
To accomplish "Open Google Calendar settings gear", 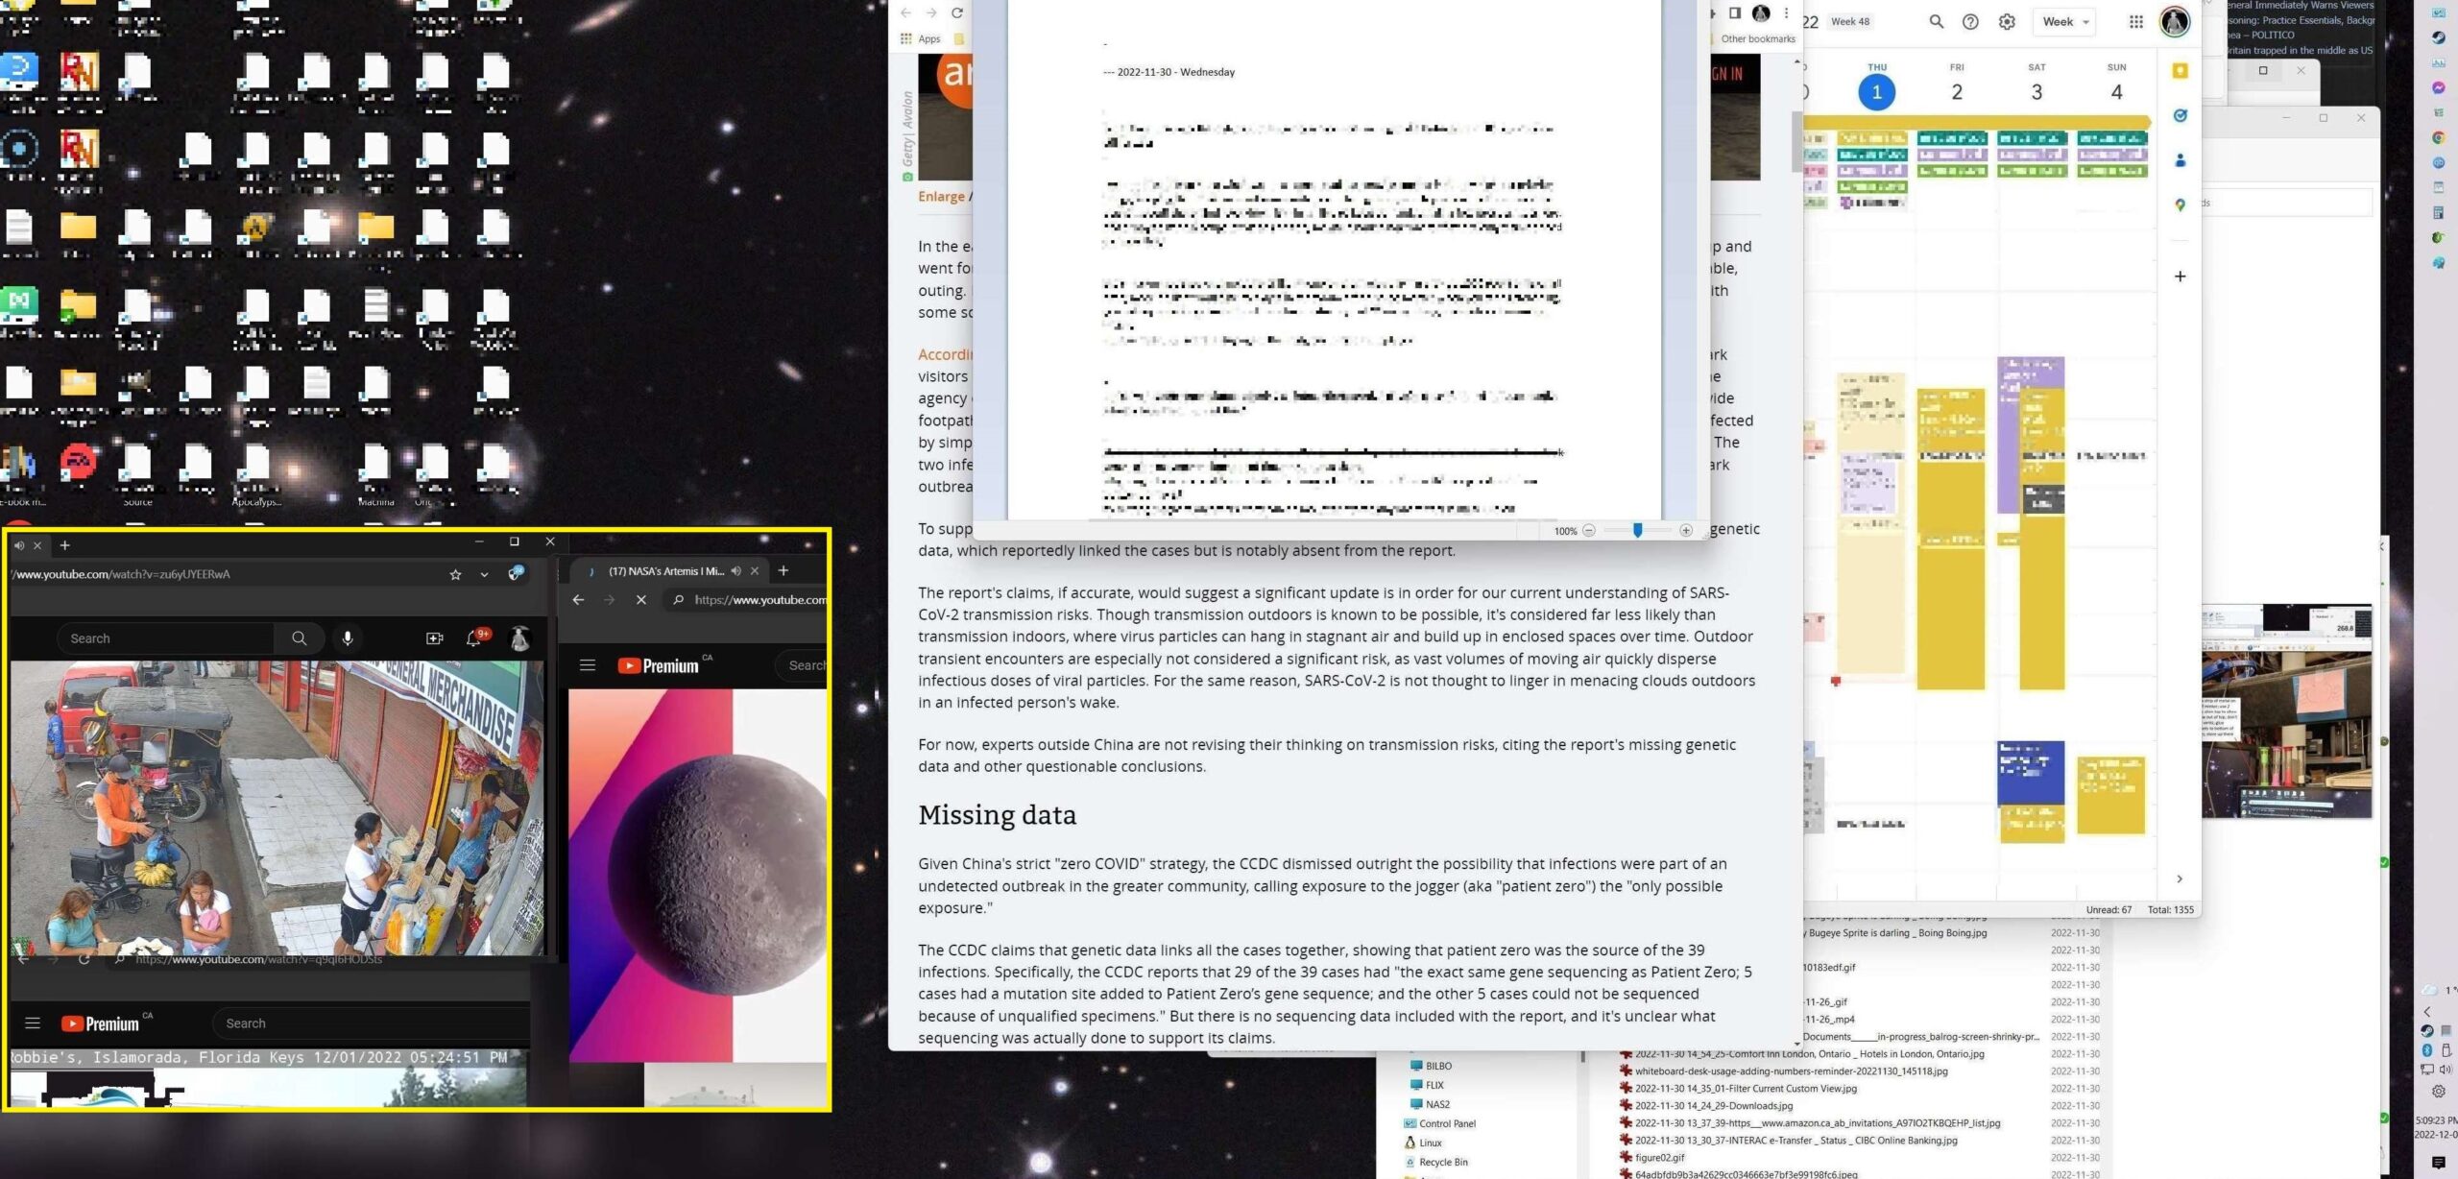I will tap(2007, 22).
